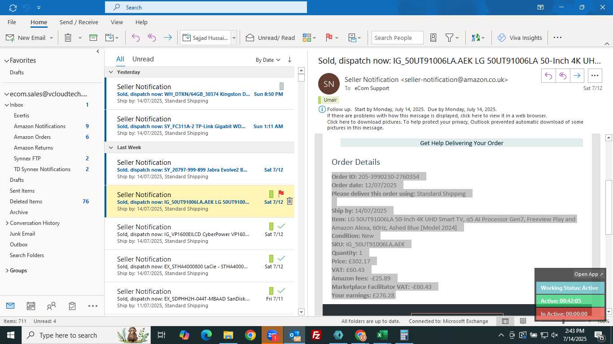Switch to the Home tab
This screenshot has height=344, width=613.
click(39, 22)
